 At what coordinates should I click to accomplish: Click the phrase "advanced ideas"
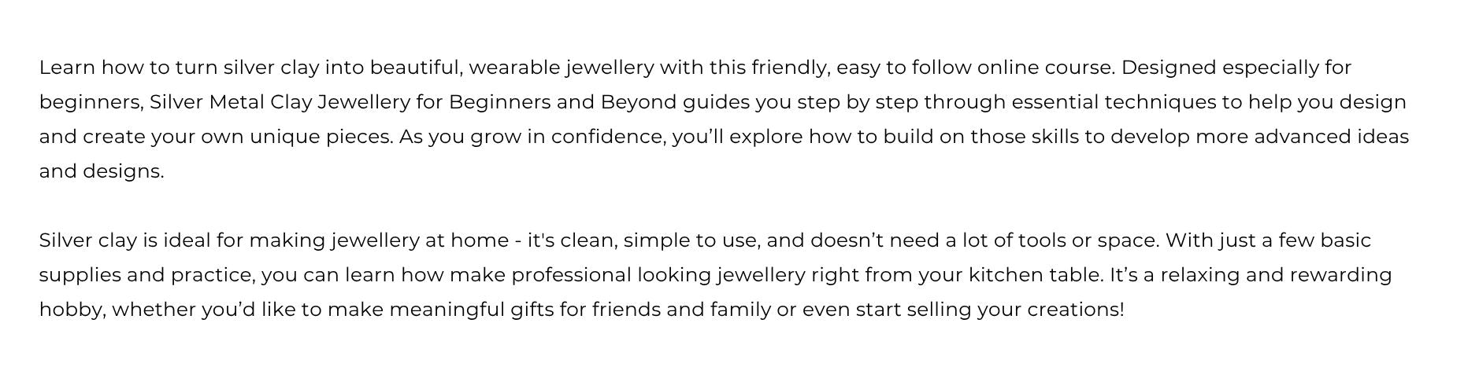[1331, 137]
